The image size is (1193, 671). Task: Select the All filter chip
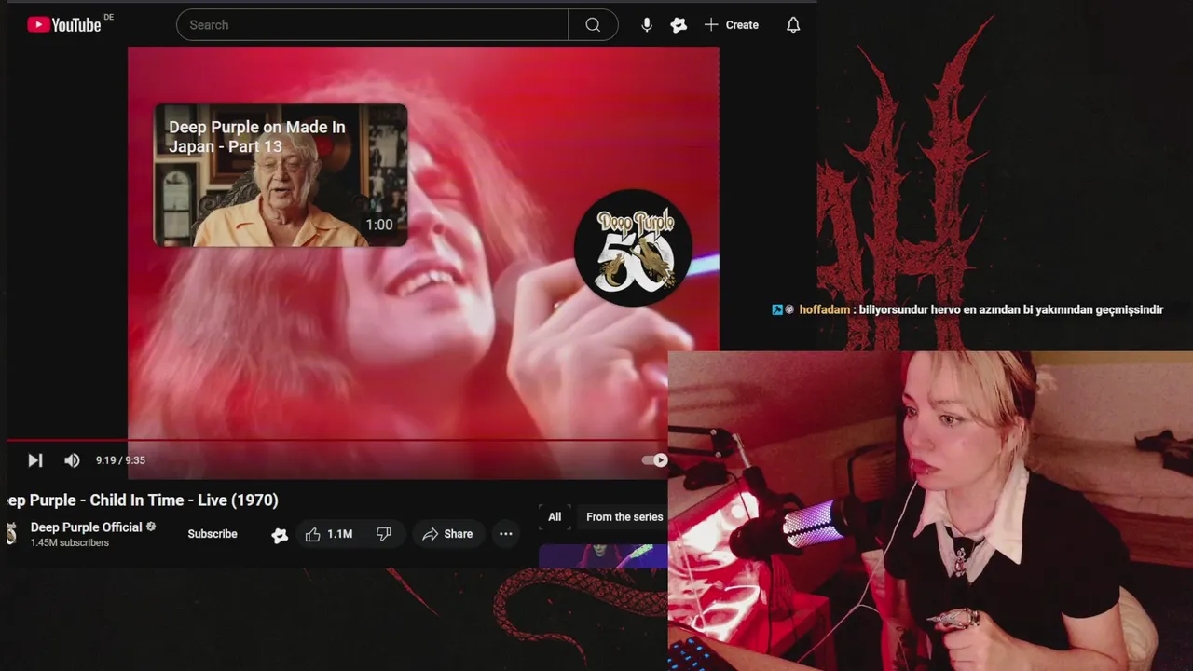click(x=555, y=517)
